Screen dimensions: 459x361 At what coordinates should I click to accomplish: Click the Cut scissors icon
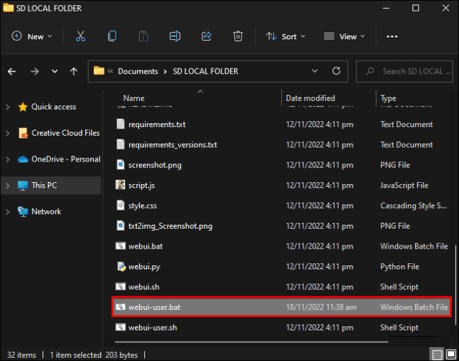tap(80, 37)
